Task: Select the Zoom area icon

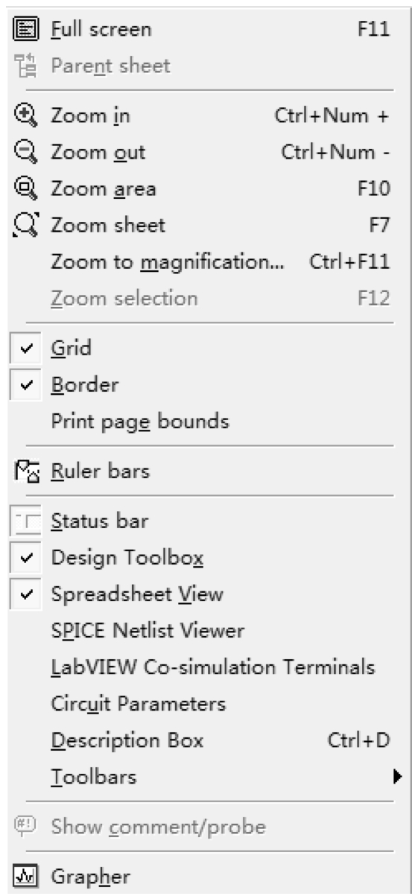Action: [23, 189]
